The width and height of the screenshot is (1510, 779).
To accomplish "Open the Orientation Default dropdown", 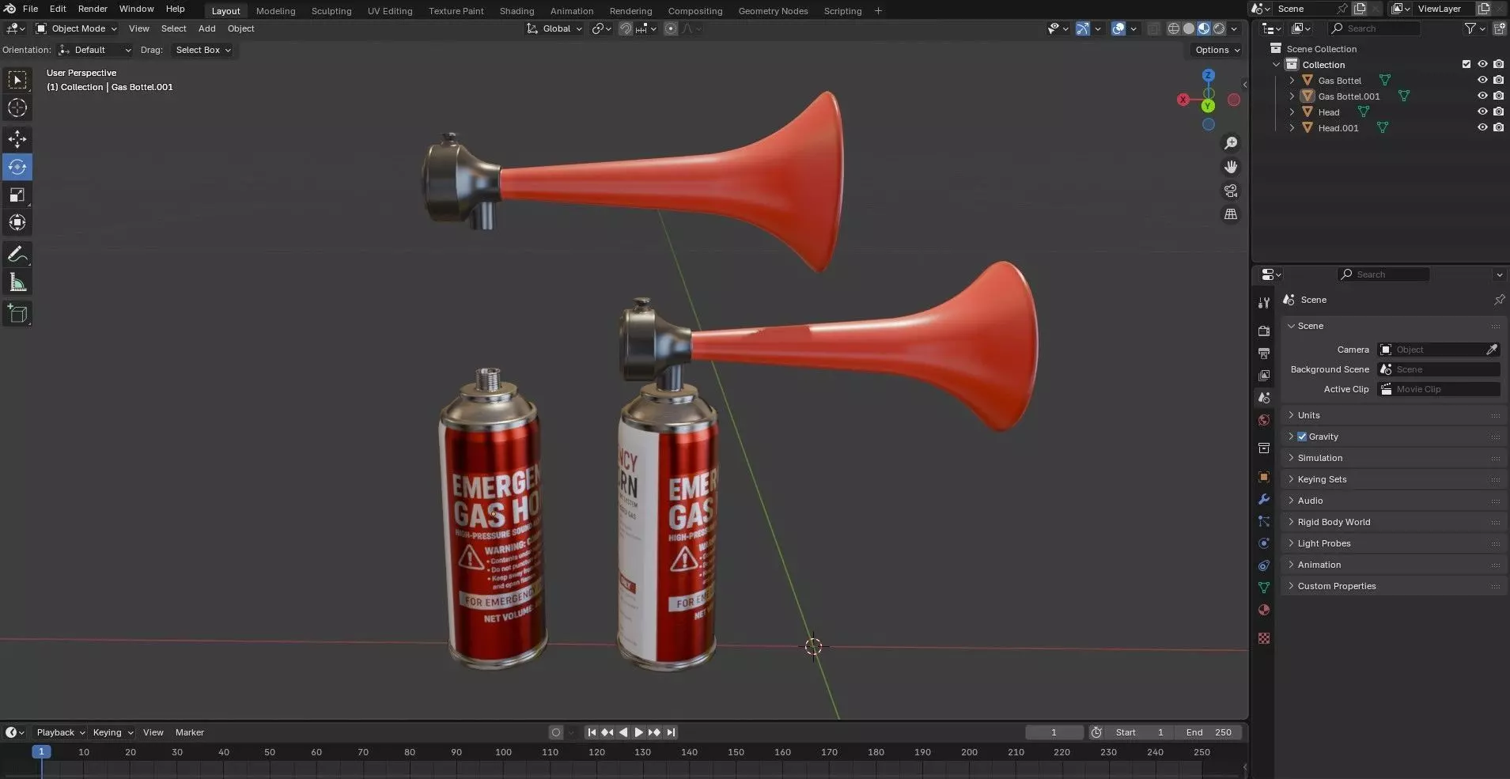I will [94, 50].
